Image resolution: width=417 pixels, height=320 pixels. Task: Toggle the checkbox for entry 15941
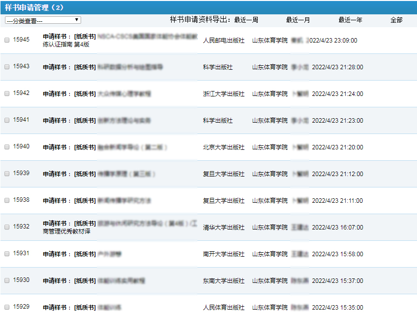7,120
